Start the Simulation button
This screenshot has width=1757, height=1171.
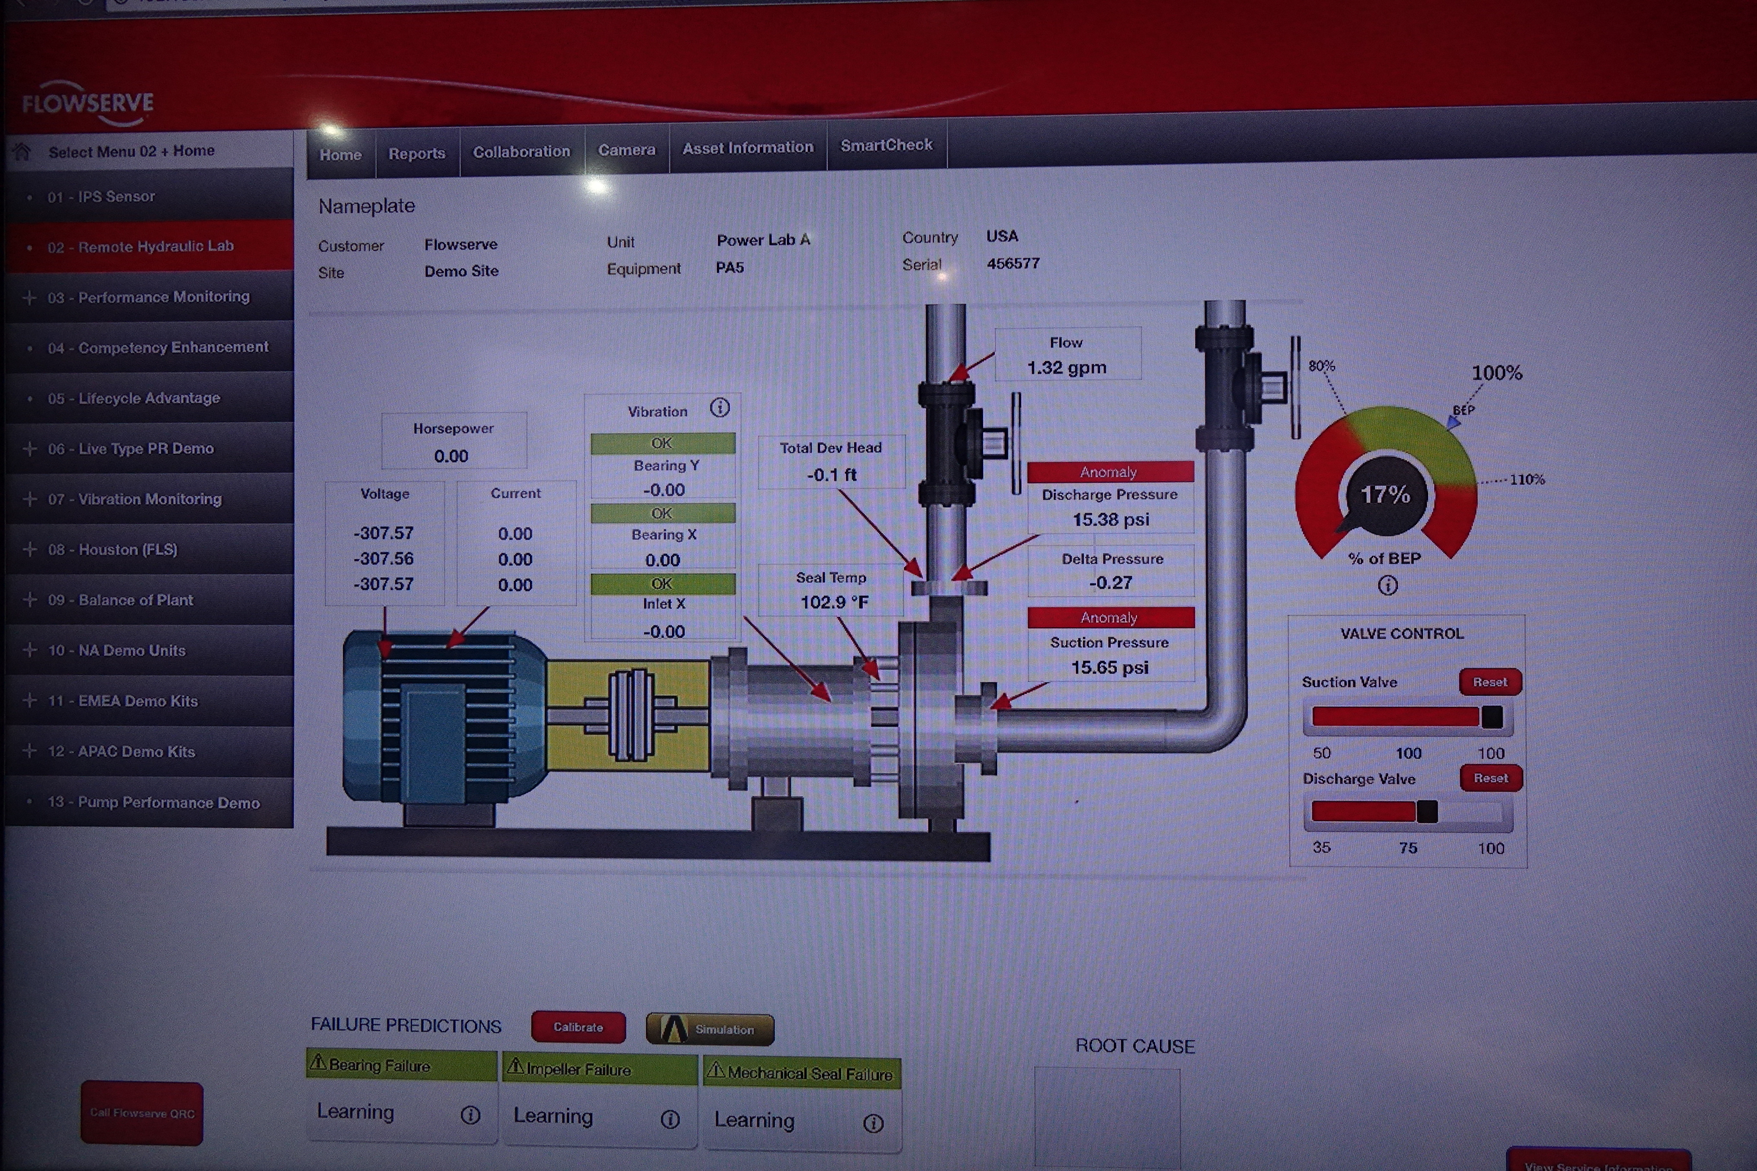[x=710, y=1029]
